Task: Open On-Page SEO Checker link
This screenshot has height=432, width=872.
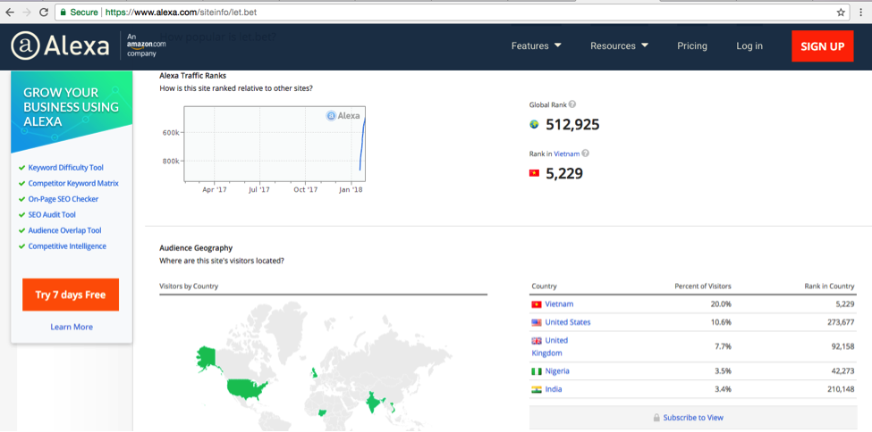Action: (63, 199)
